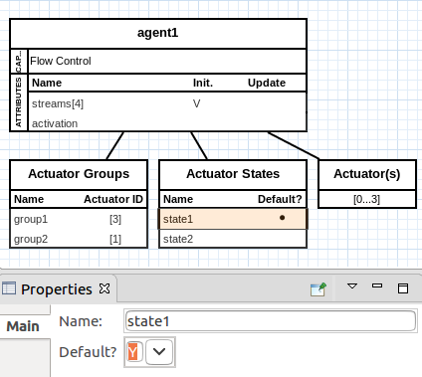This screenshot has width=422, height=377.
Task: Click the Name header in the agent1 attributes
Action: 47,83
